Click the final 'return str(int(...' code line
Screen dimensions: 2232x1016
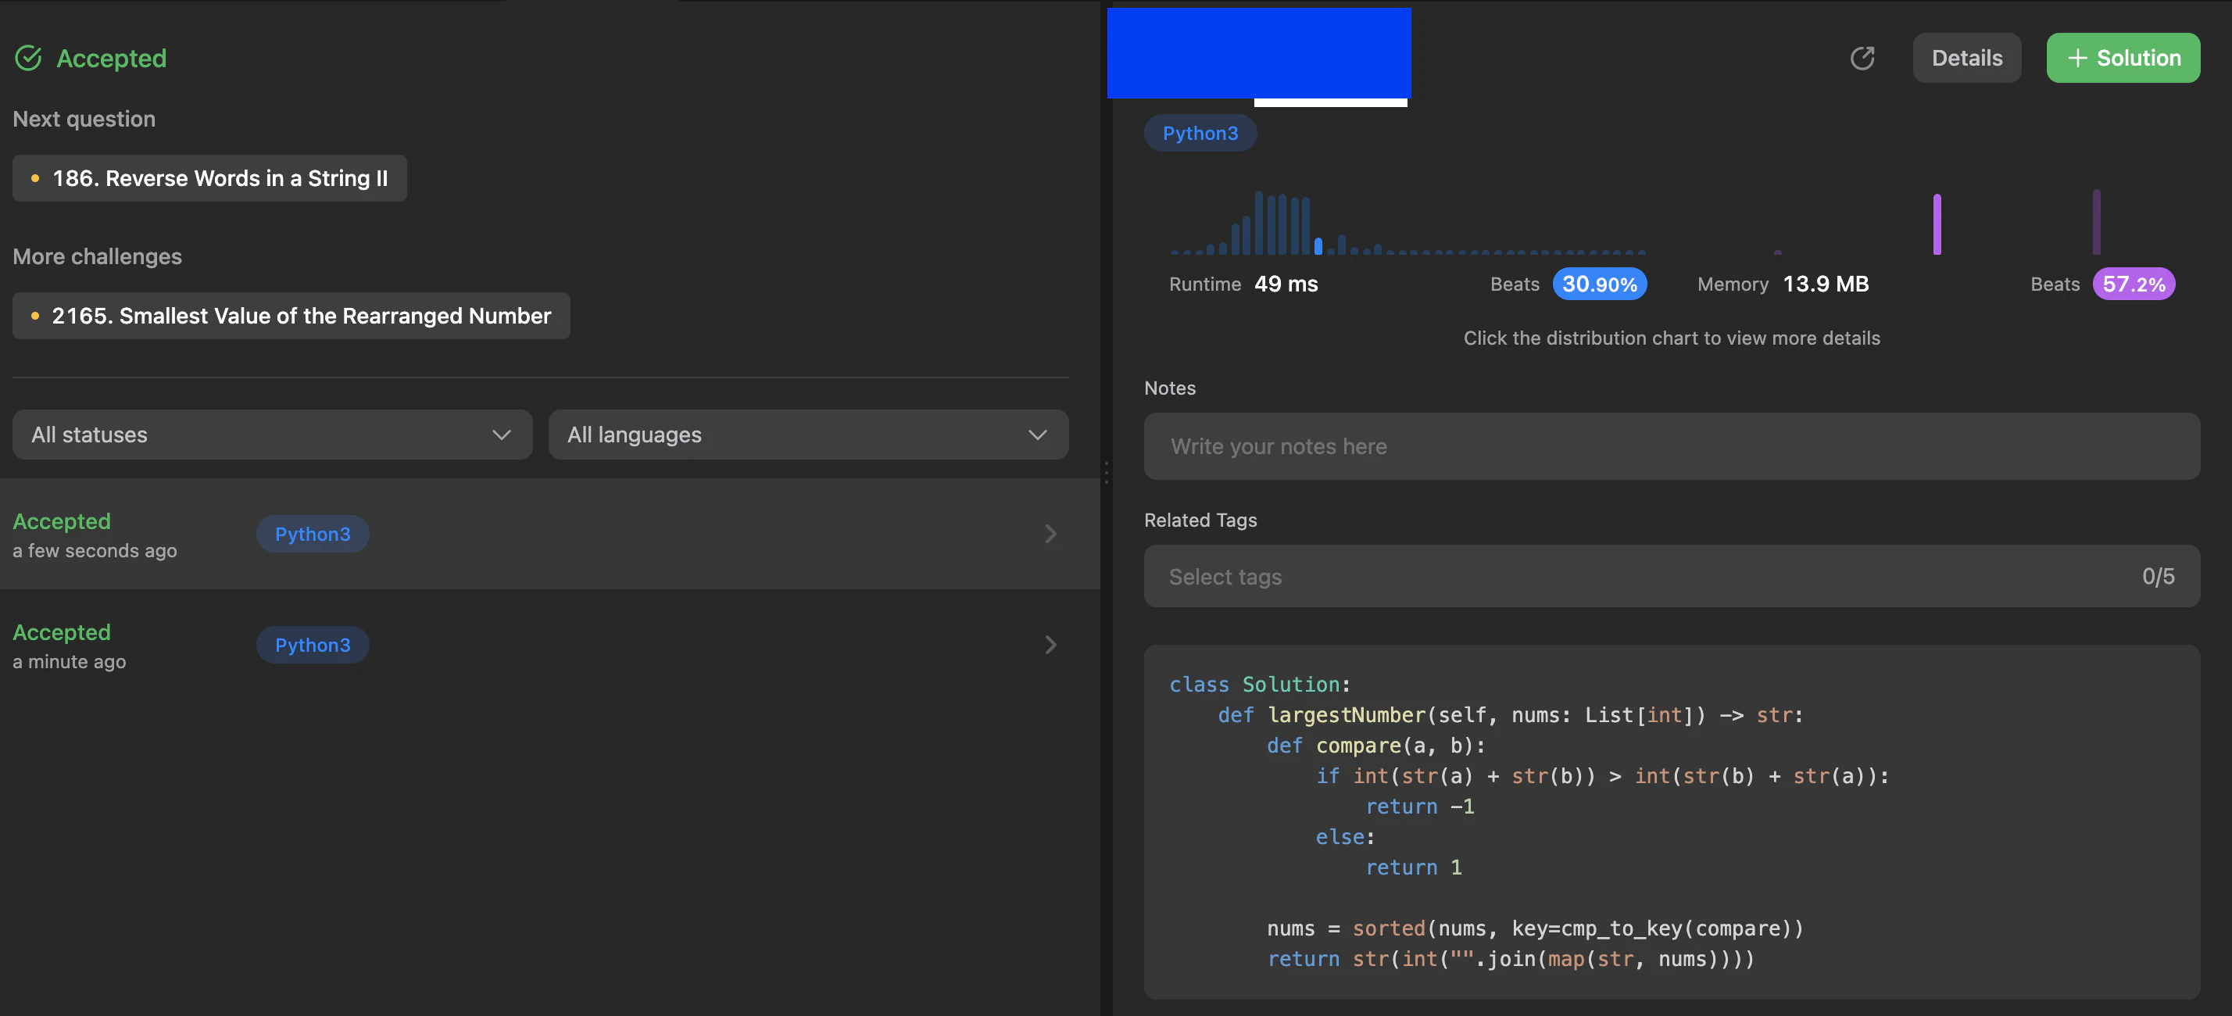click(1510, 959)
